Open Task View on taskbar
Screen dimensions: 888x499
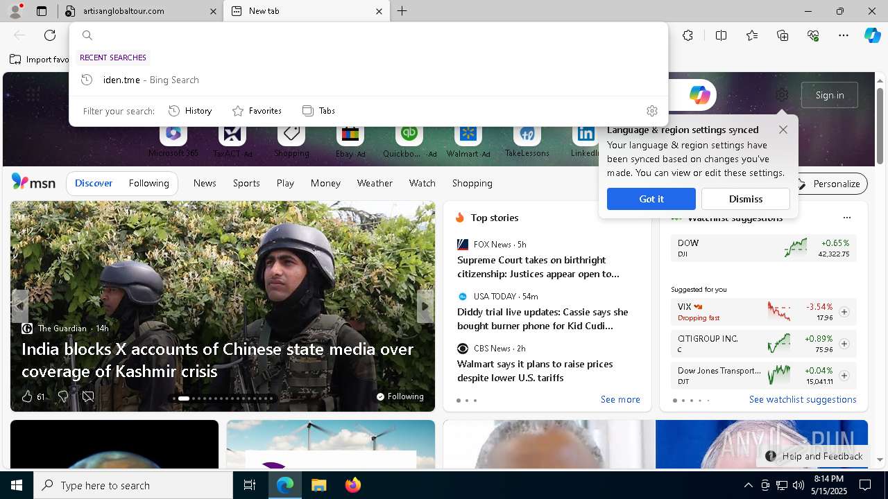click(x=250, y=485)
